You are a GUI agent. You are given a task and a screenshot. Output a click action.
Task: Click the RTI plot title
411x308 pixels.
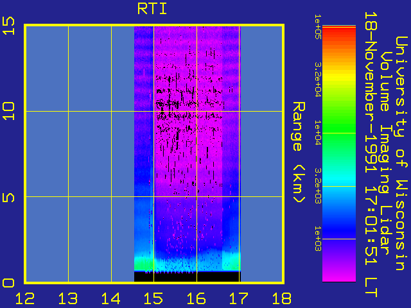pos(152,9)
